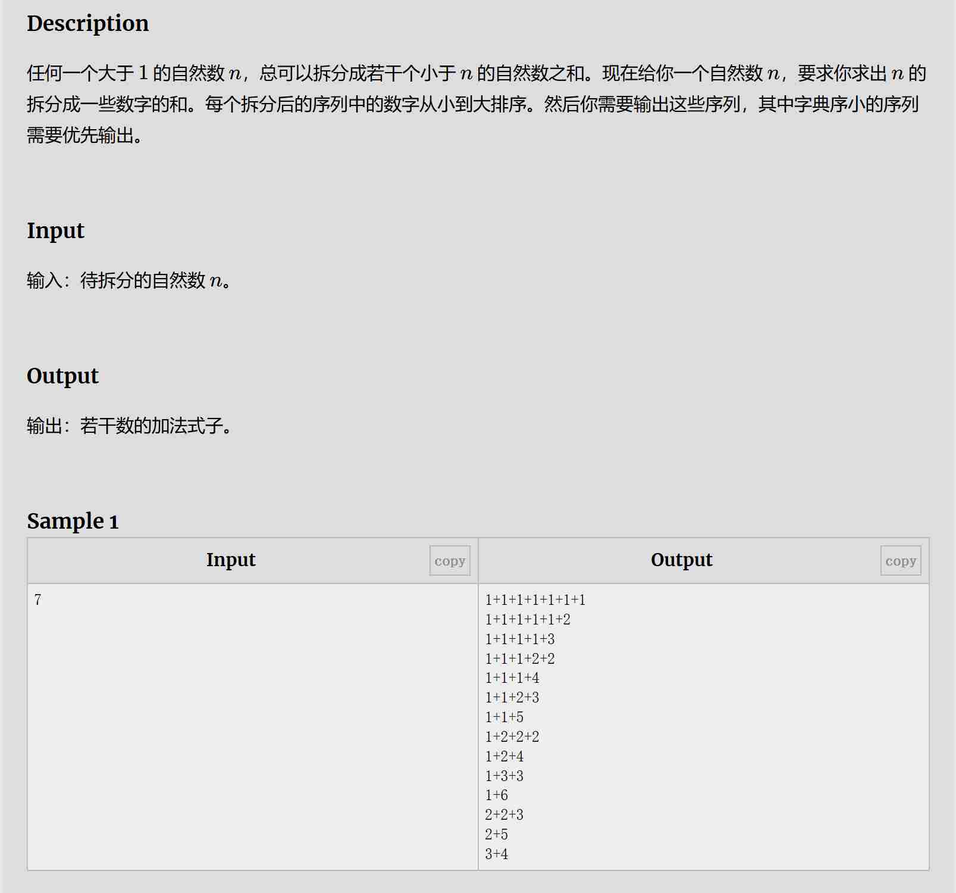Click output line 2+2+3
The width and height of the screenshot is (956, 893).
click(x=504, y=815)
